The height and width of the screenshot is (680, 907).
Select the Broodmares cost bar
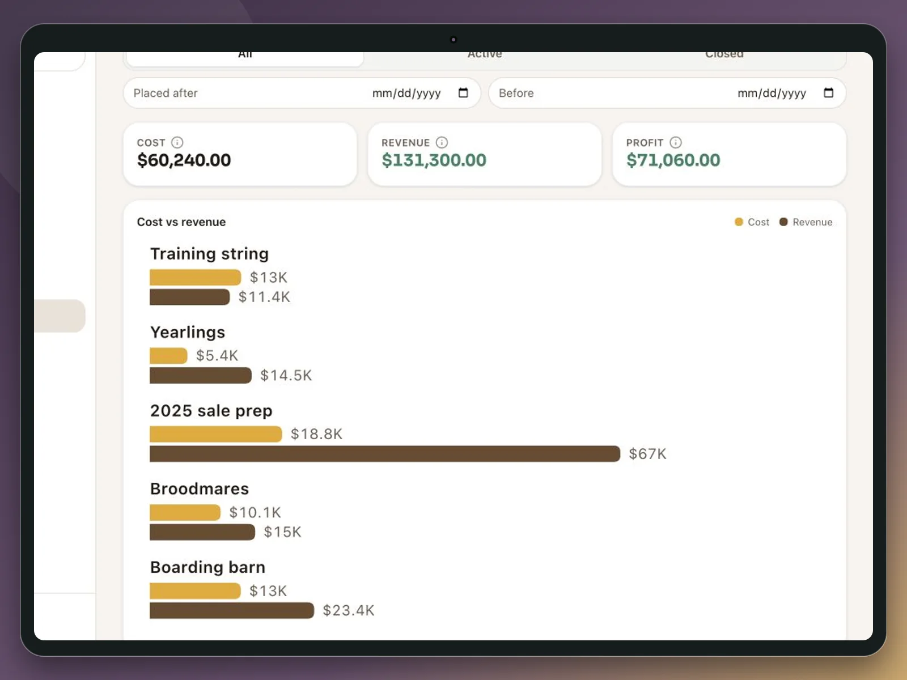185,512
